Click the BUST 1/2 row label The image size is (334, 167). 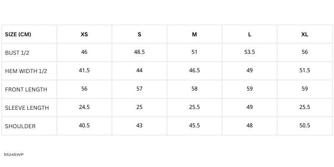point(16,53)
